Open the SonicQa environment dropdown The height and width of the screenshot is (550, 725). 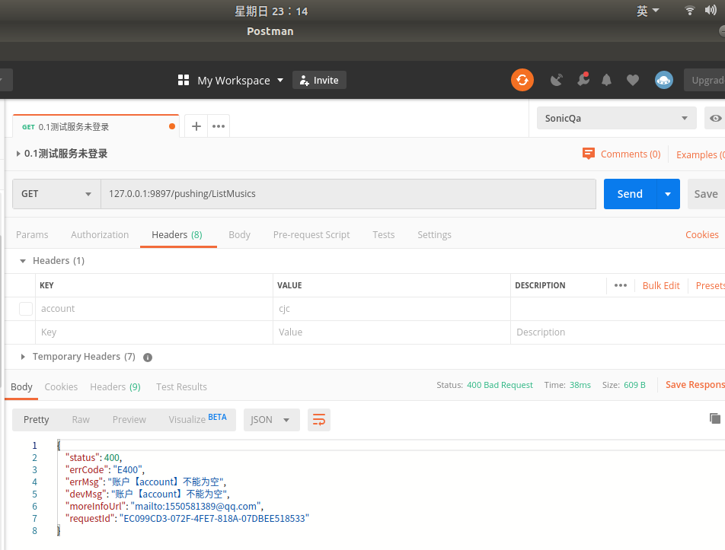616,118
